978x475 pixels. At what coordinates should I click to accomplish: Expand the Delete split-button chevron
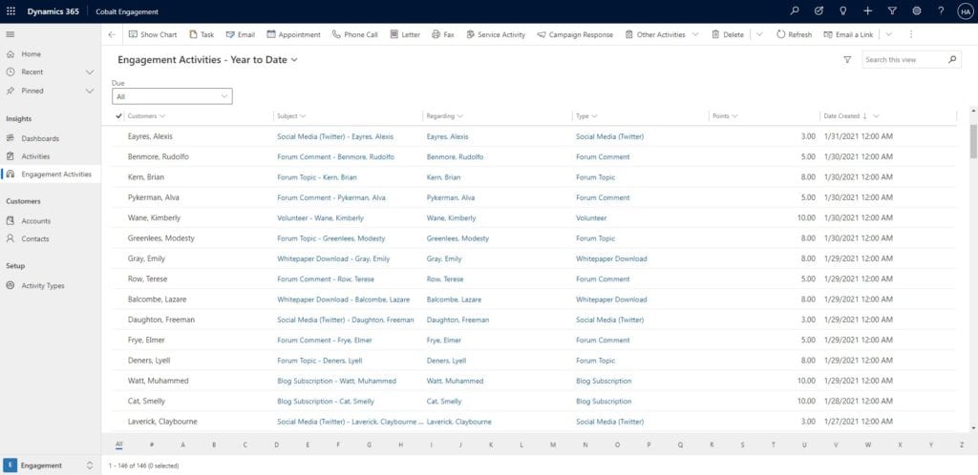click(759, 35)
